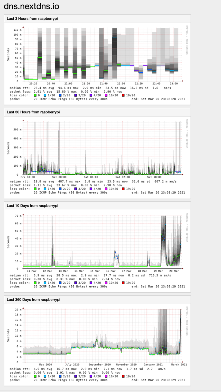The image size is (221, 392).
Task: Click the "16.7 ms max" value
Action: (x=67, y=369)
